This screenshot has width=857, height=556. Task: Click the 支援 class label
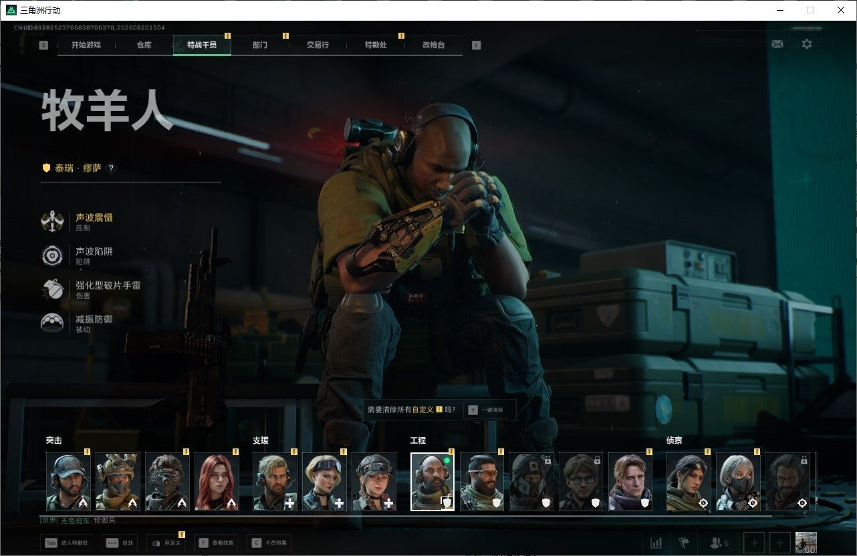[x=261, y=441]
